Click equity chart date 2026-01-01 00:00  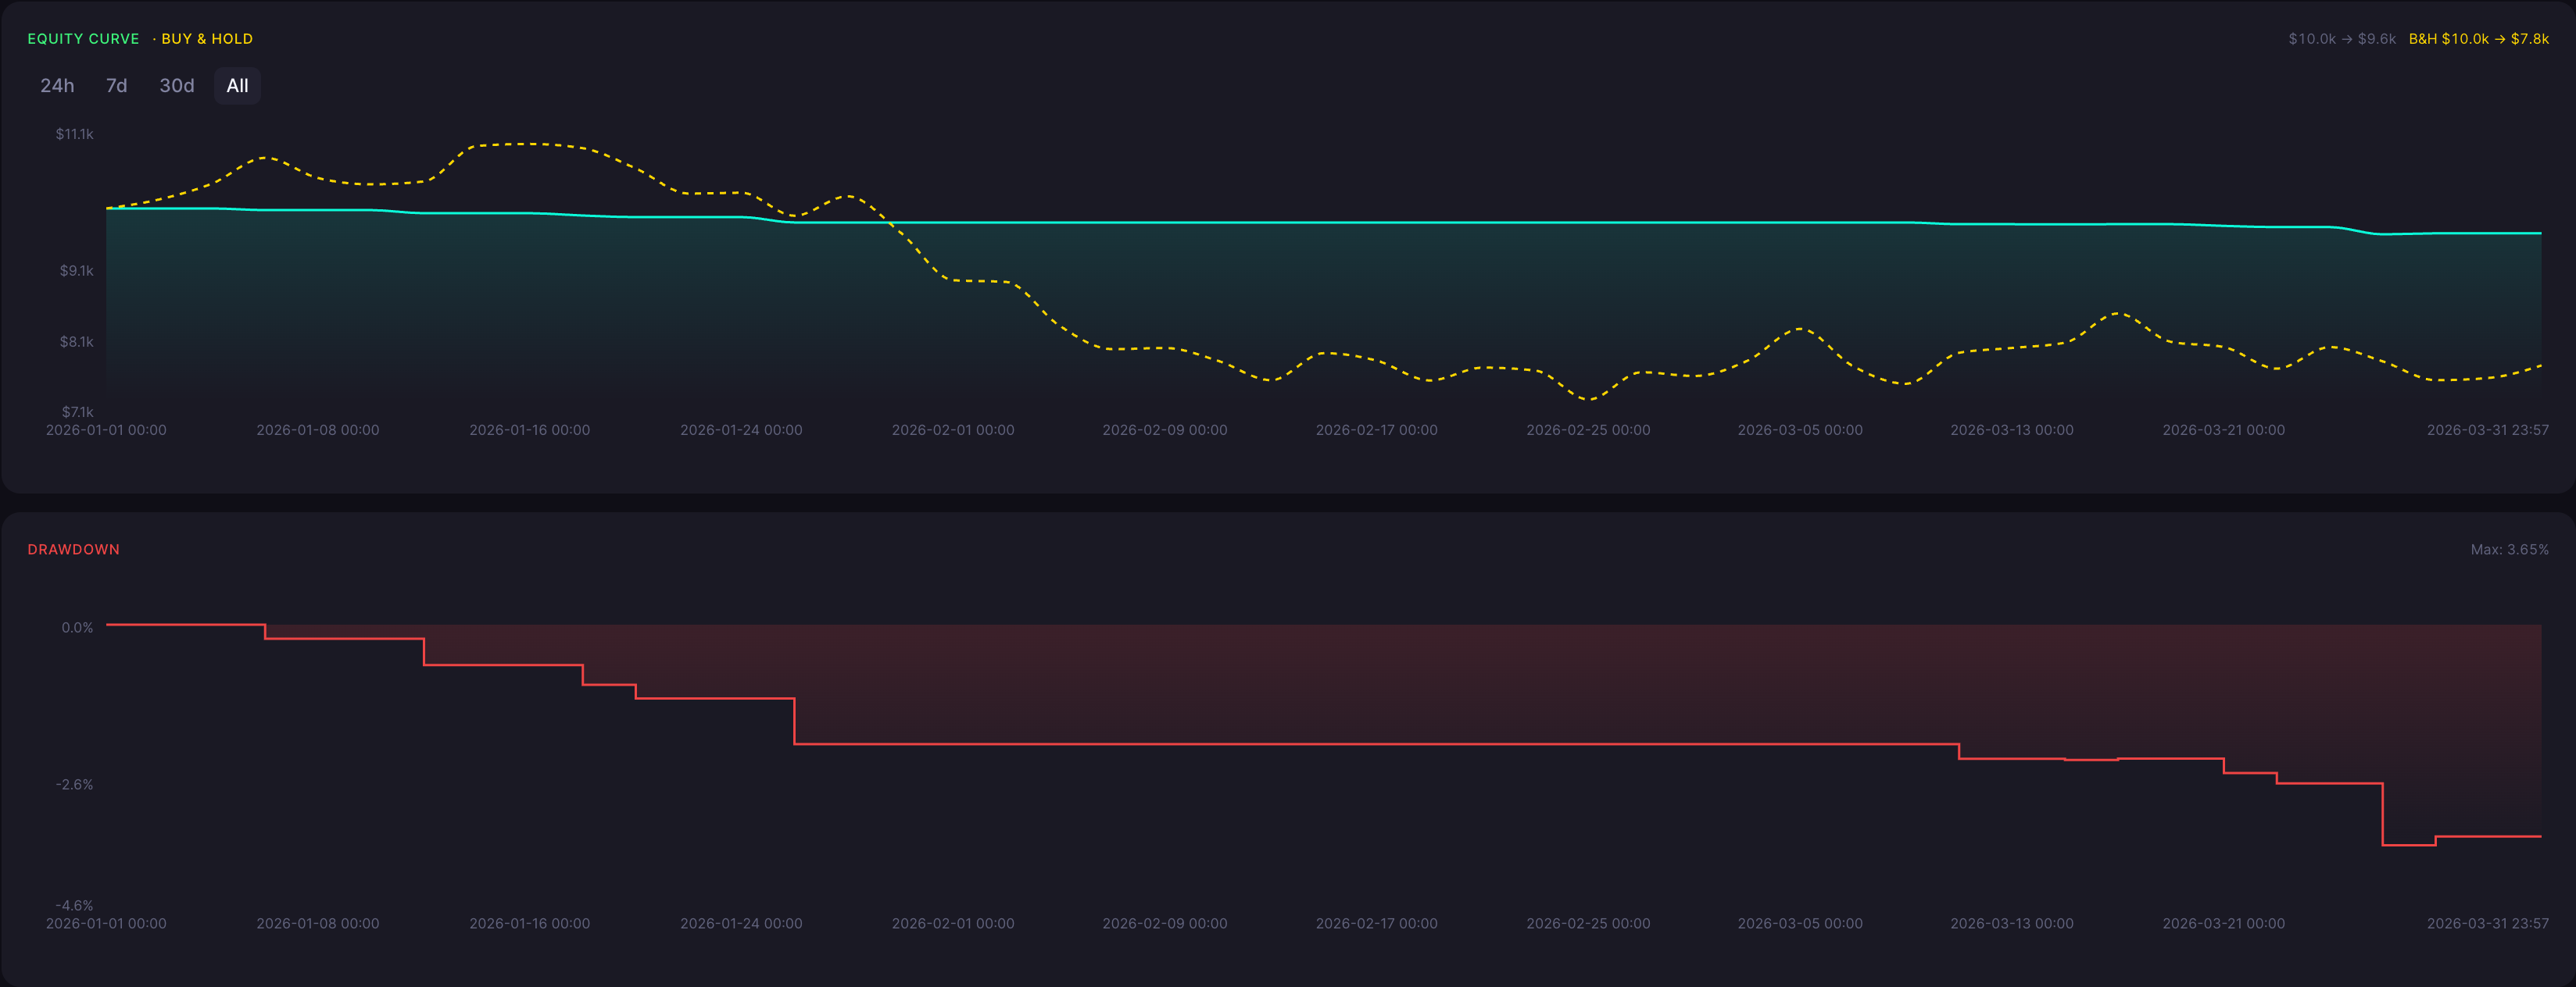(106, 429)
